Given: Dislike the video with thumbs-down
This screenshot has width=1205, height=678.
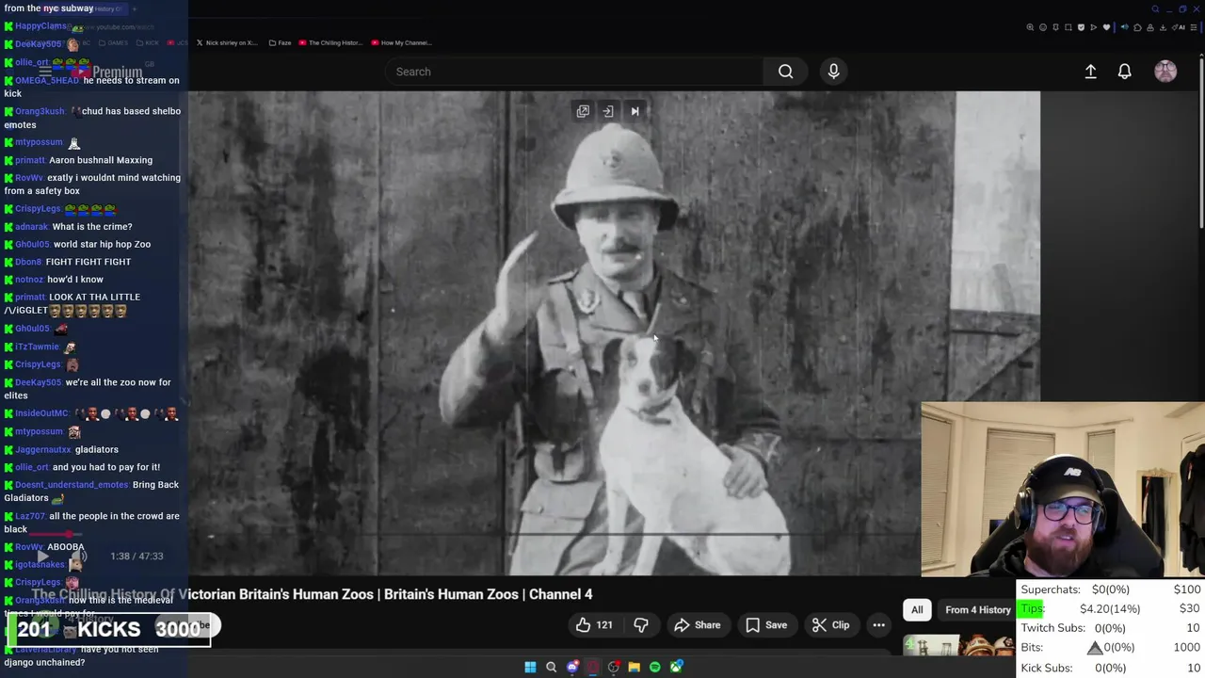Looking at the screenshot, I should (641, 625).
